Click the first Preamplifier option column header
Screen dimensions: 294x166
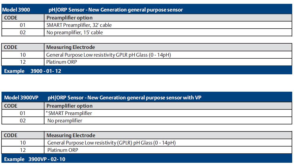coord(69,18)
